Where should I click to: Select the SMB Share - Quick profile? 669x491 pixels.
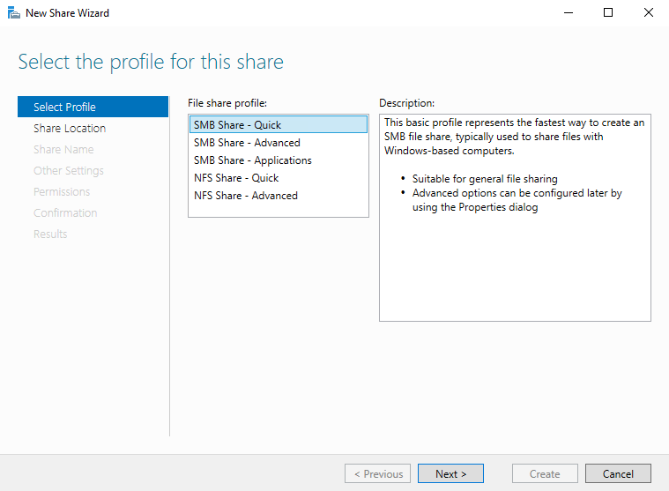coord(237,125)
